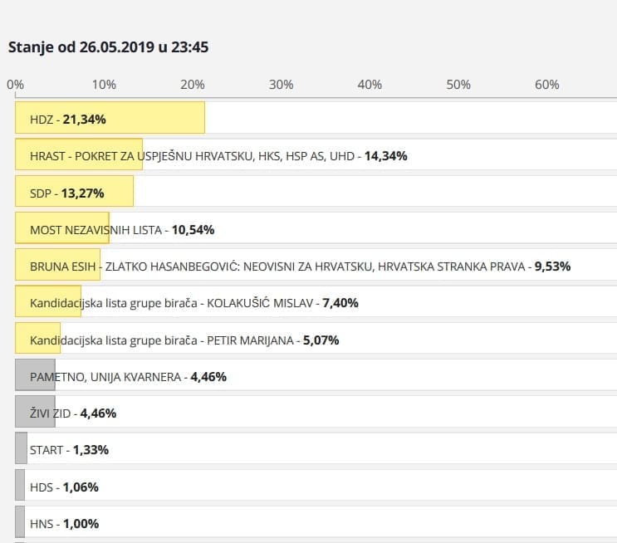Click the 30% axis tick label
Image resolution: width=617 pixels, height=543 pixels.
coord(282,85)
